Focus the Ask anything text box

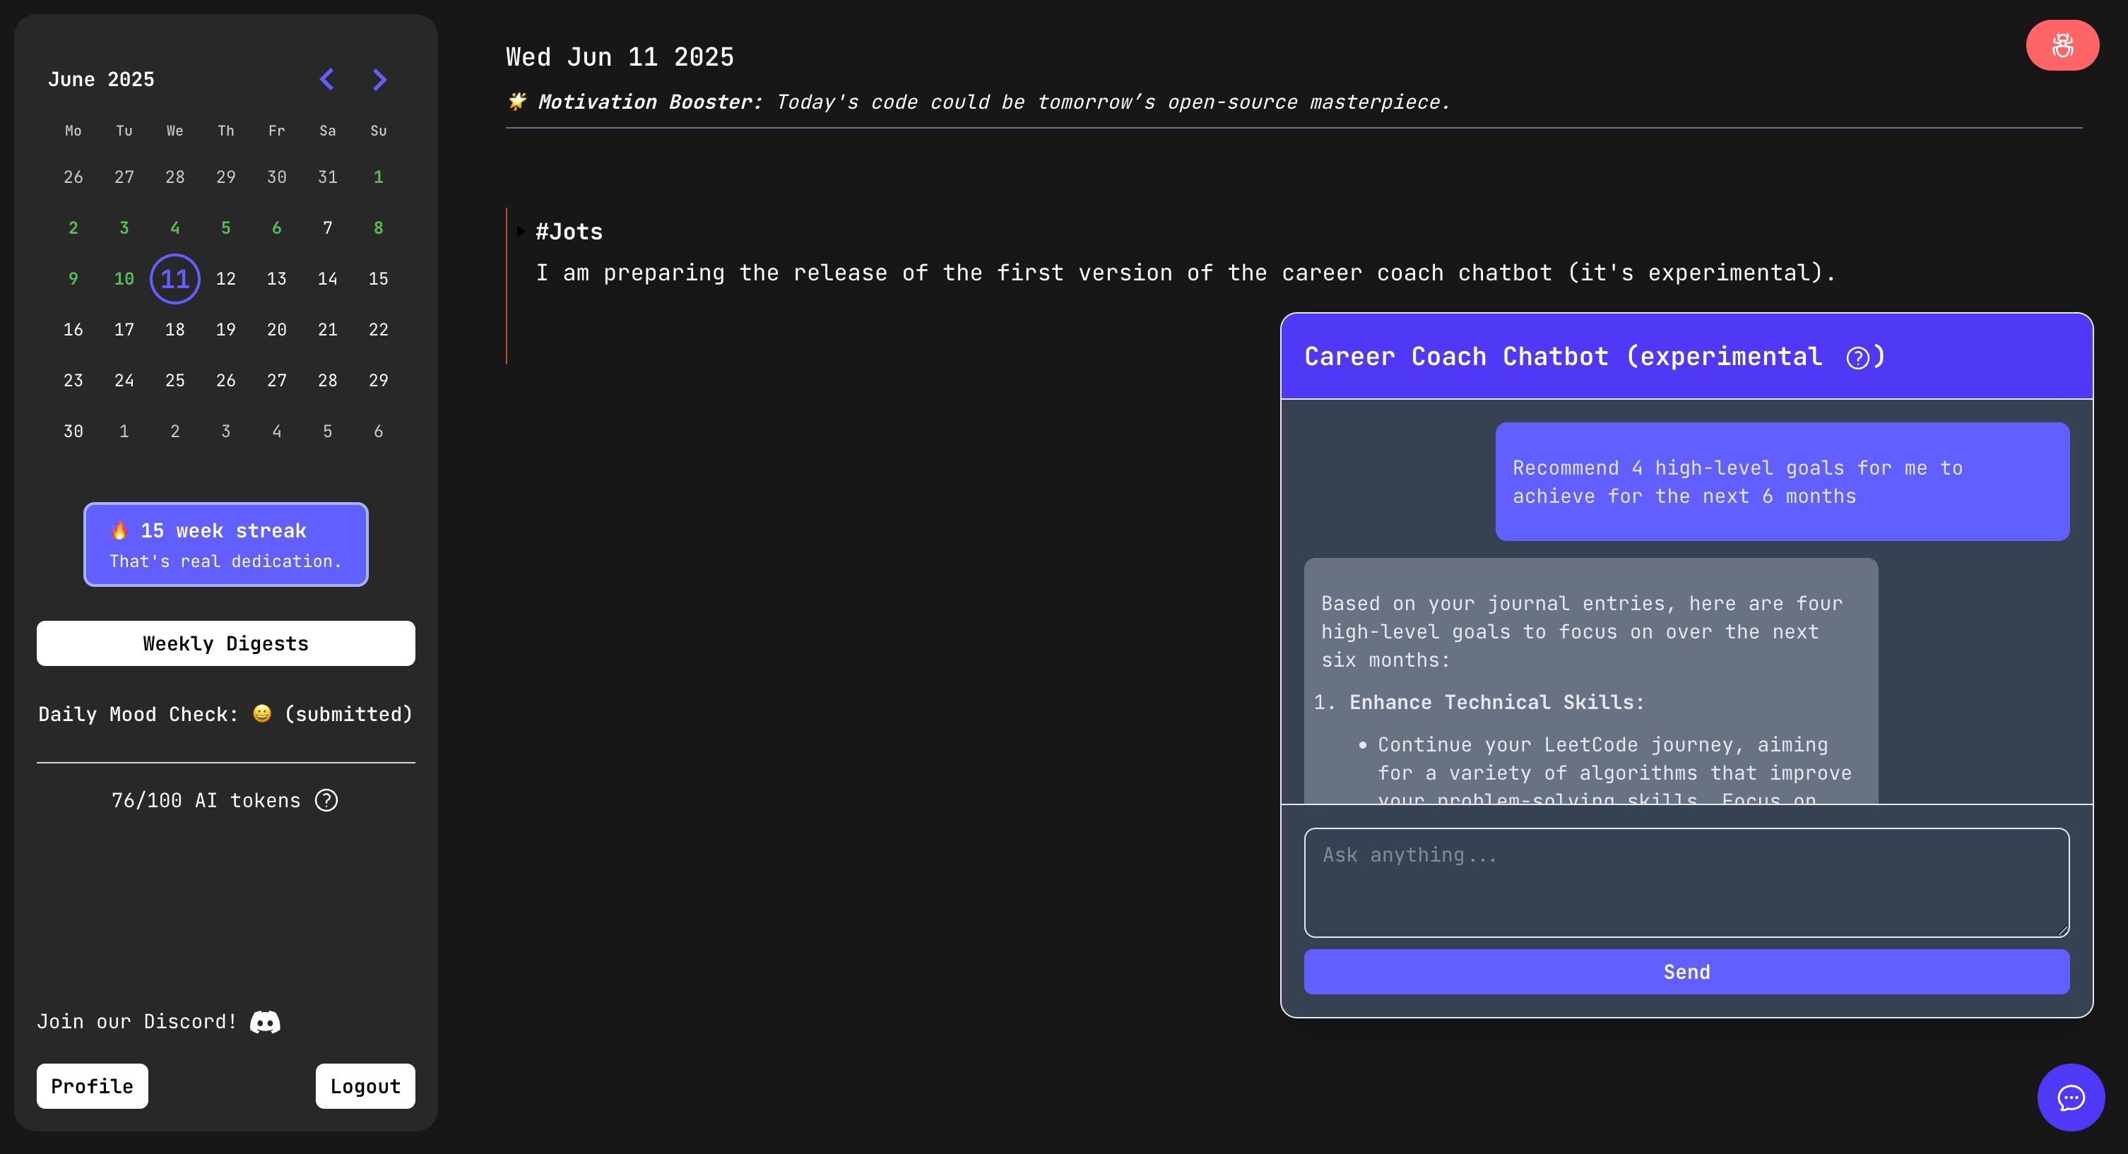[1686, 882]
